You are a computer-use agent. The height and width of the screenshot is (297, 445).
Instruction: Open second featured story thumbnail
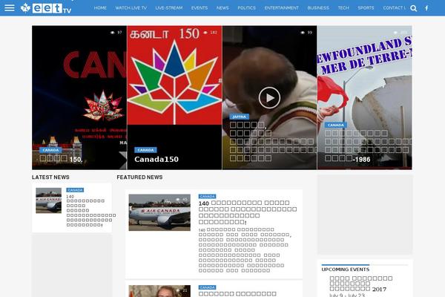pos(159,291)
